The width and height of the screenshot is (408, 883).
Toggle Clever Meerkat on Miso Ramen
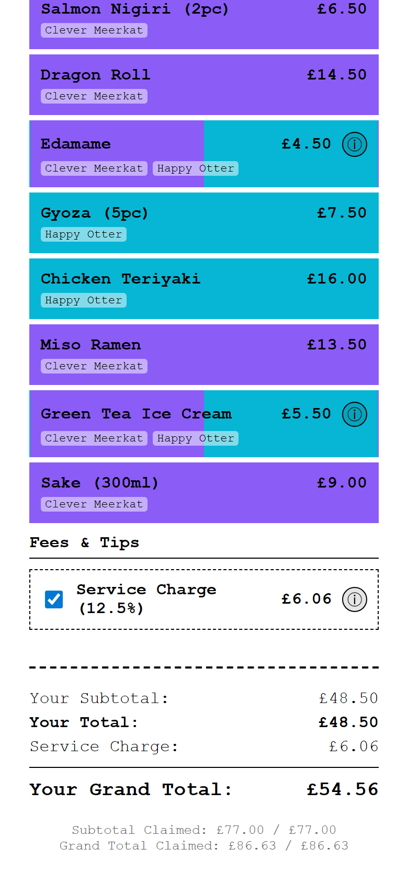[x=94, y=366]
